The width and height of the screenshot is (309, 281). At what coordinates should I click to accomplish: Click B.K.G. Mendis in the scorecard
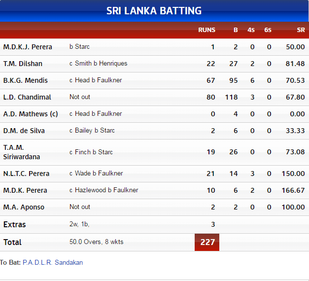[x=26, y=80]
